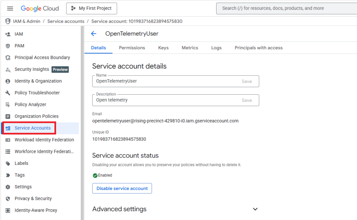
Task: Click the Identity & Organization person icon
Action: [8, 81]
